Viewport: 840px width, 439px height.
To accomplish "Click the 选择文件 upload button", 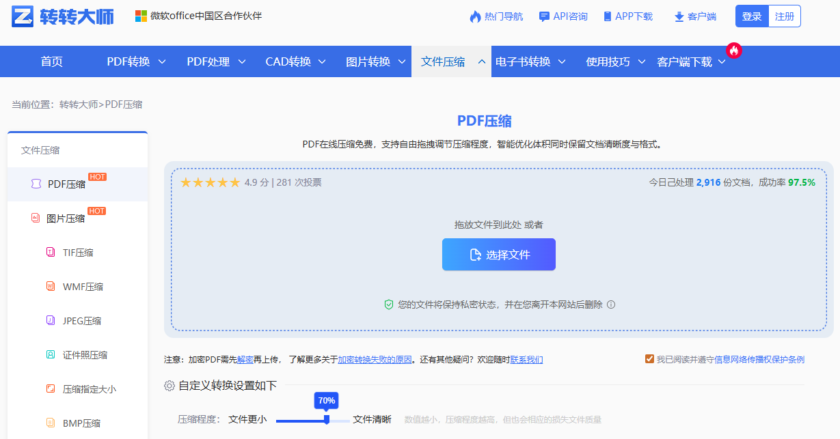I will [x=498, y=254].
